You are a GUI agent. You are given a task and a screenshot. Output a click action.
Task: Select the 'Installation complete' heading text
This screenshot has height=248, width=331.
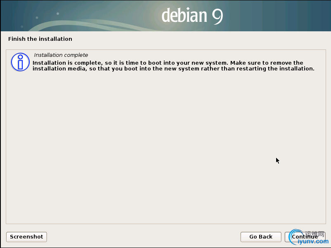click(x=61, y=55)
